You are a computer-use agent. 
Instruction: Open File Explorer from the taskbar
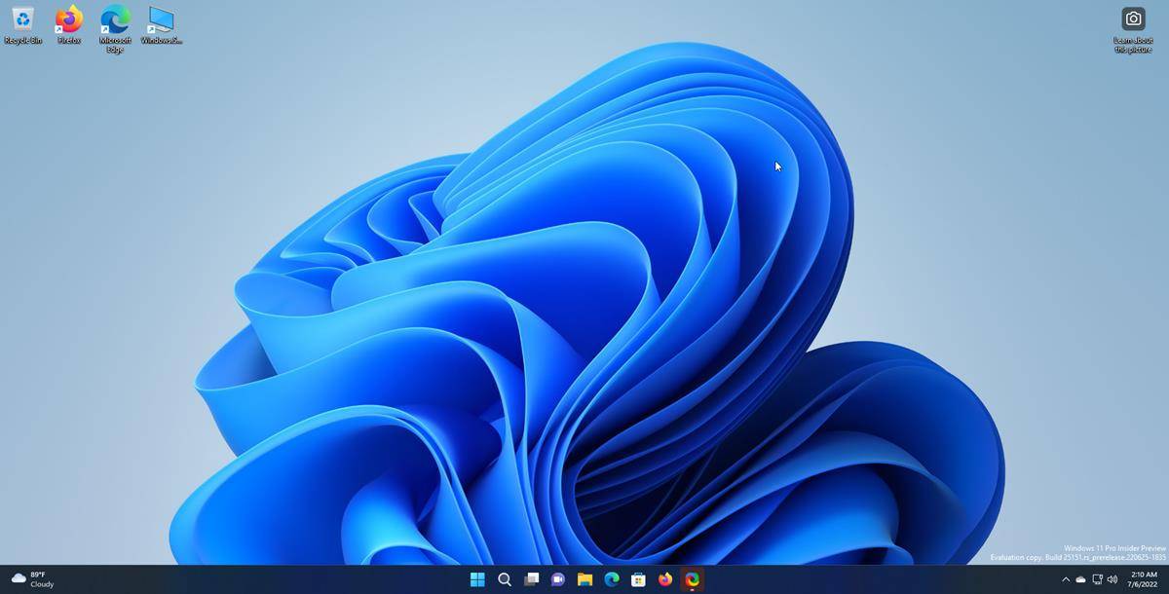pos(584,578)
